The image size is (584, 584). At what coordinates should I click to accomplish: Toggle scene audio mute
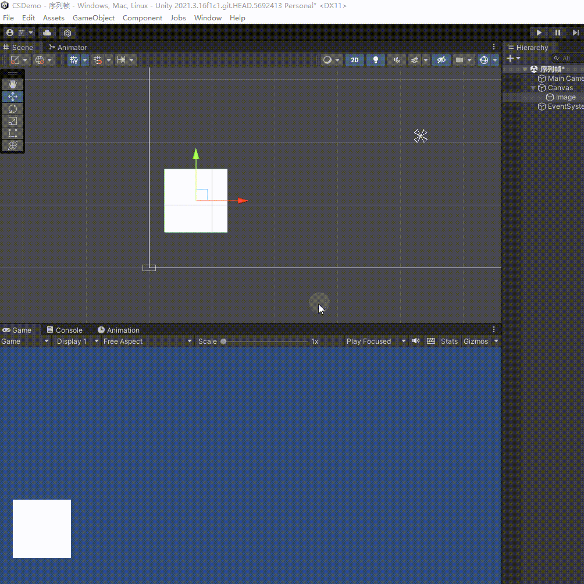(x=397, y=60)
